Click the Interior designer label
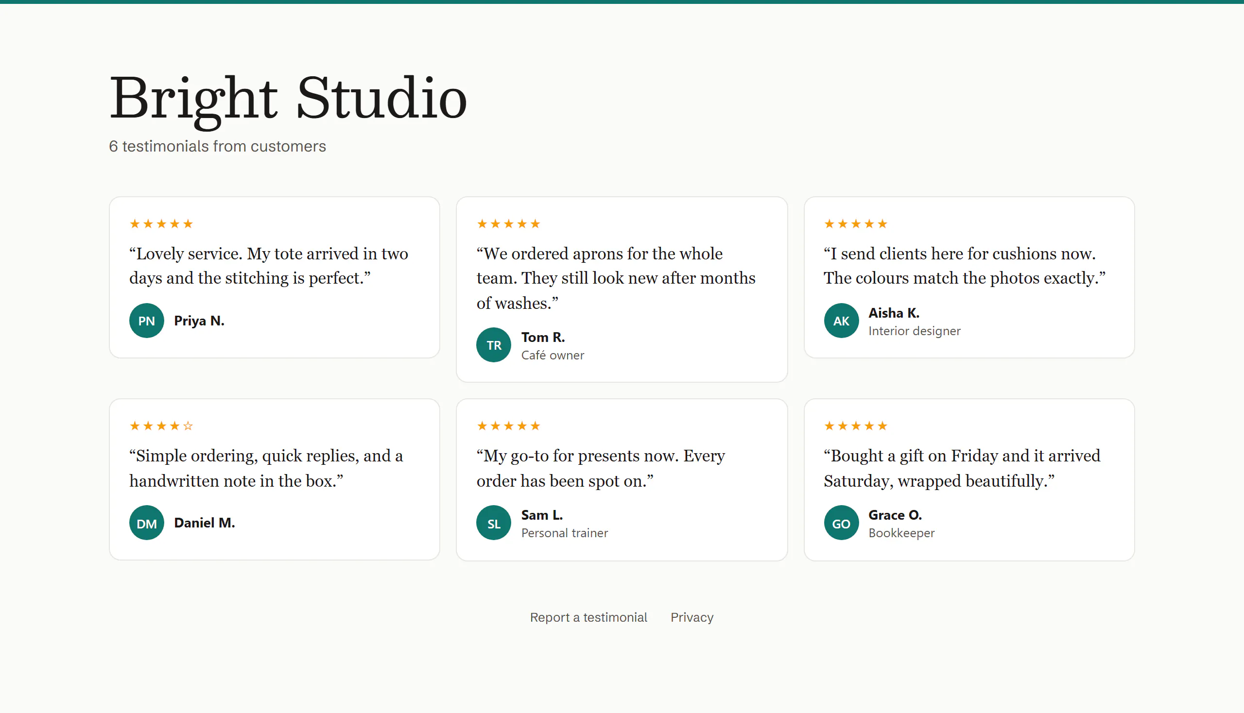Screen dimensions: 1244x713 coord(914,331)
